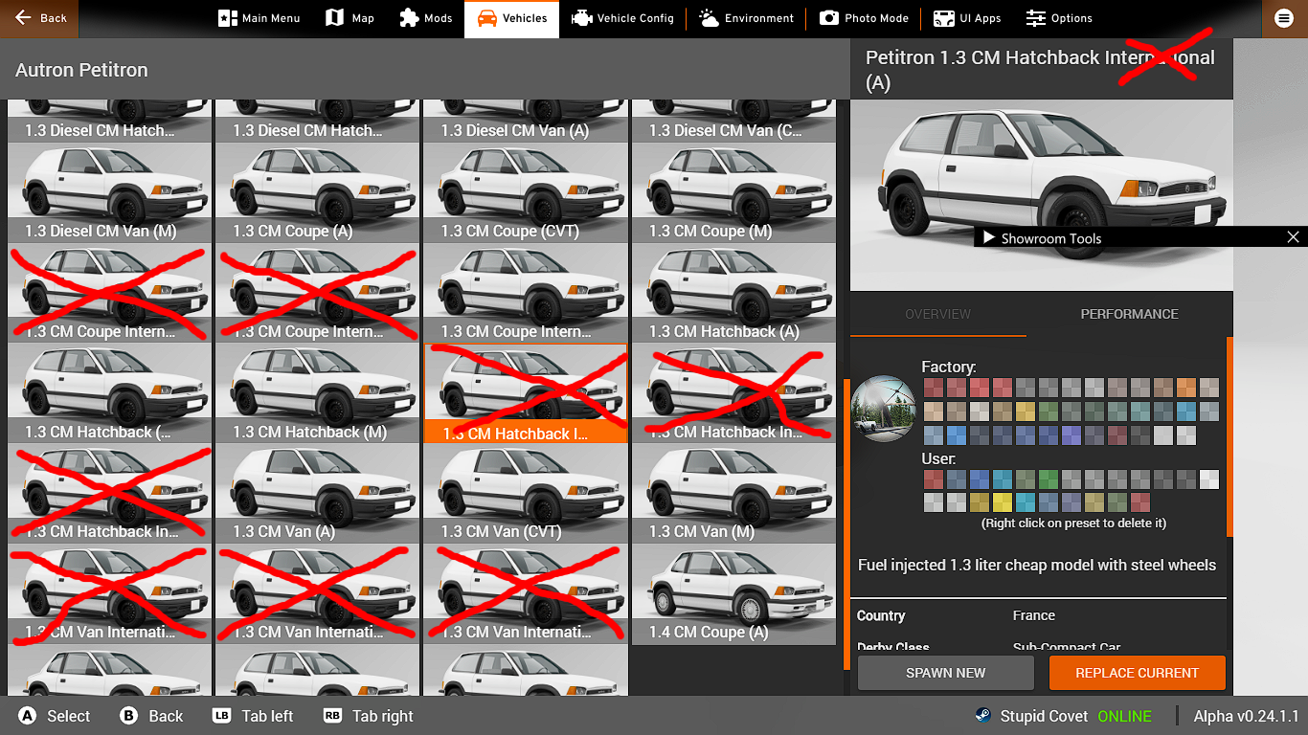1308x735 pixels.
Task: Click the Alpha v0.24.1.1 version text
Action: (1246, 716)
